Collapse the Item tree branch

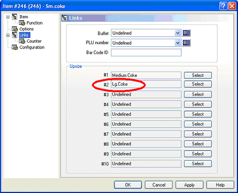8,17
